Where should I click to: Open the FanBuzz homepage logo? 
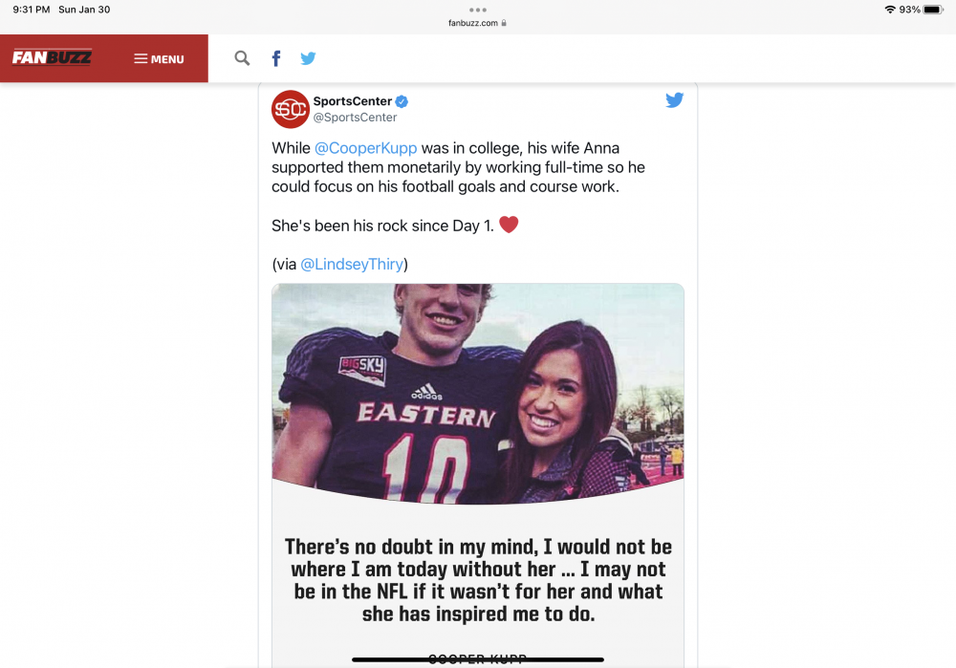tap(52, 58)
